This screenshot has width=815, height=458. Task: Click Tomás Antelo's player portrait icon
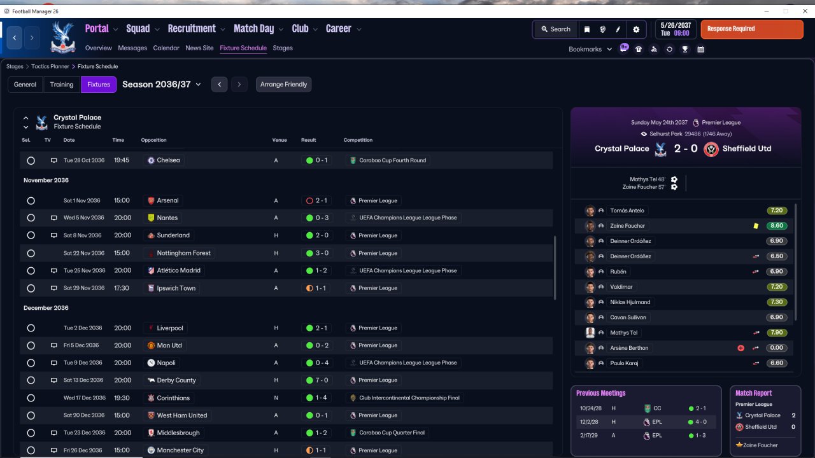tap(590, 211)
